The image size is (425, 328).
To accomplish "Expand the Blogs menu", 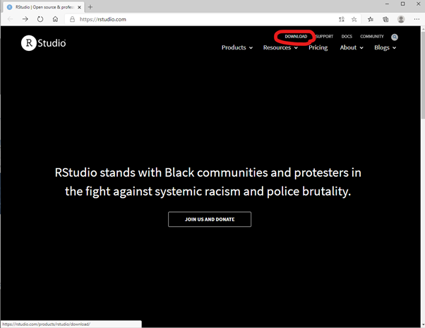I will click(x=385, y=47).
